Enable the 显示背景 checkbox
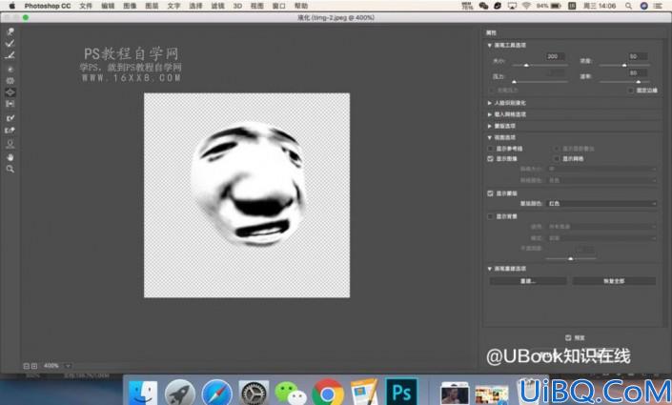The height and width of the screenshot is (405, 672). (490, 216)
